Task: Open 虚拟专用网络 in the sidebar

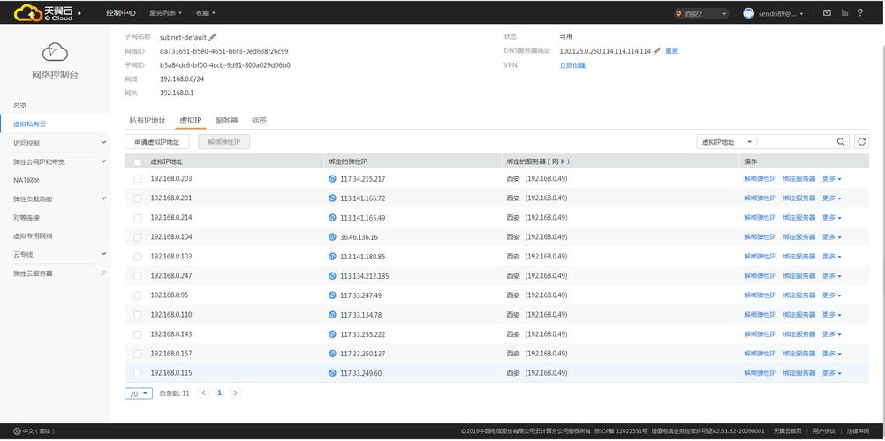Action: 33,236
